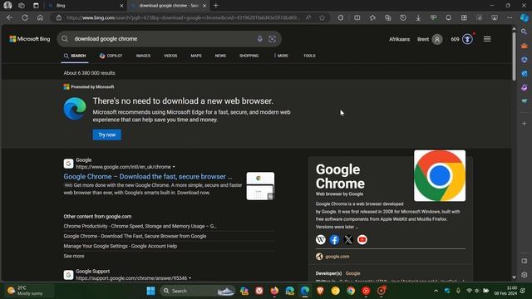Refresh the current Bing page
This screenshot has height=299, width=532.
tap(25, 17)
